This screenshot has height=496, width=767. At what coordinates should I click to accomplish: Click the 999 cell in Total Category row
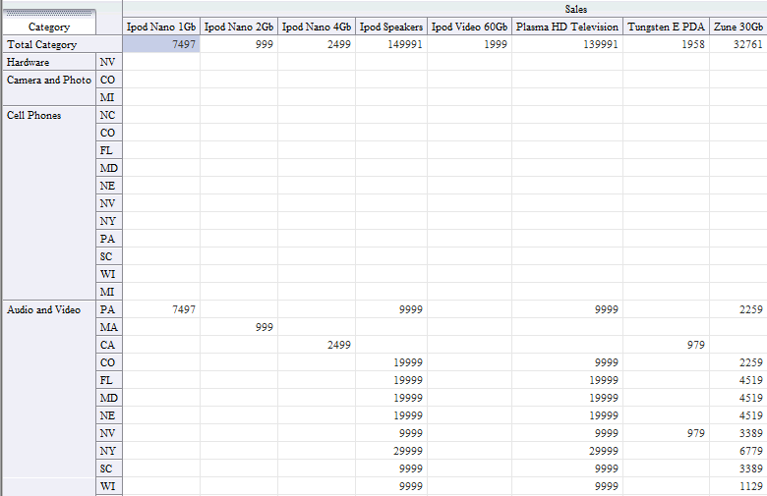(239, 44)
